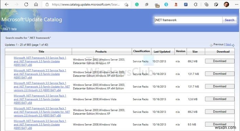Click the 'Updates: 1 - 25 of 985' count text
This screenshot has height=131, width=240.
click(26, 45)
